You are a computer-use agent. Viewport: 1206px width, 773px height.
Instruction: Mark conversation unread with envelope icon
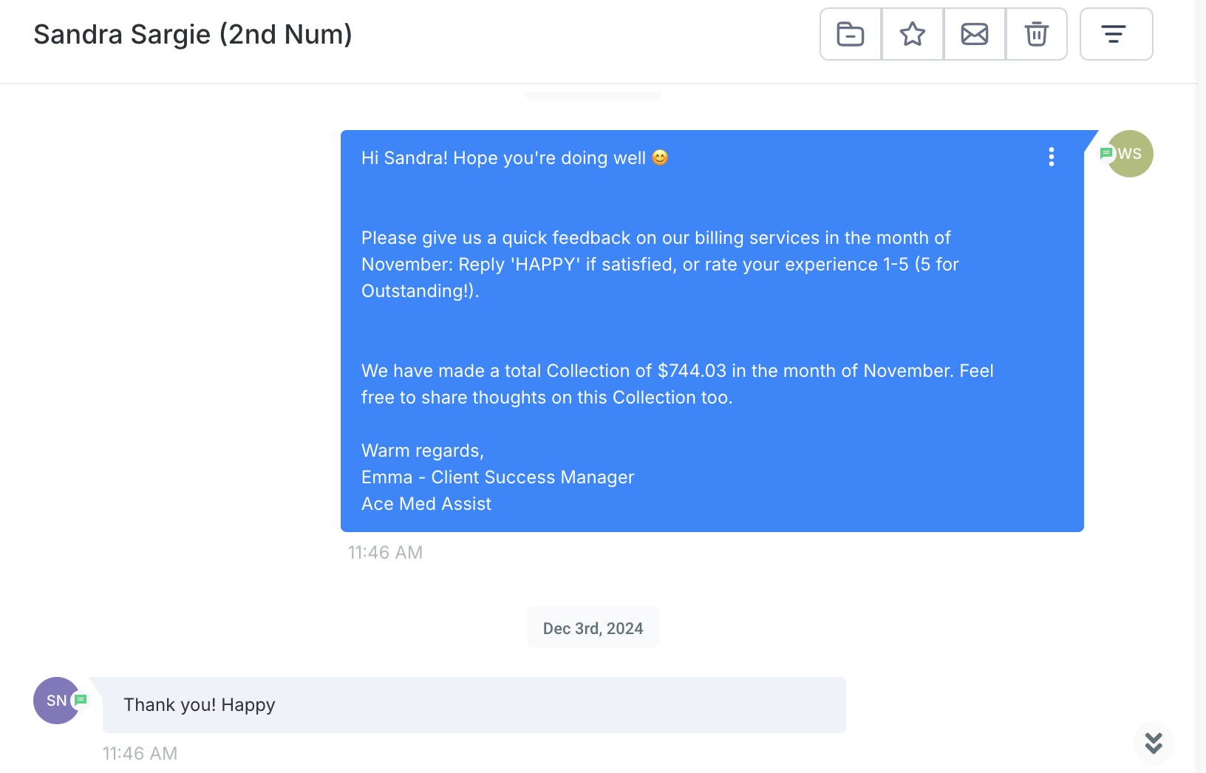click(x=975, y=34)
